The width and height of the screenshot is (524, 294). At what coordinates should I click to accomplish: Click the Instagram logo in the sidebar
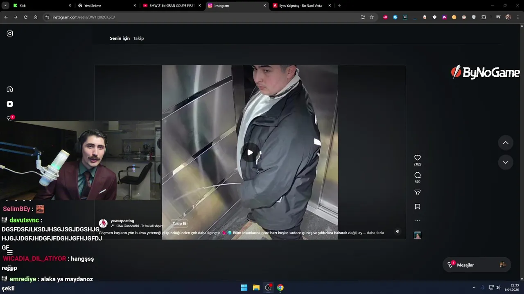pyautogui.click(x=10, y=33)
